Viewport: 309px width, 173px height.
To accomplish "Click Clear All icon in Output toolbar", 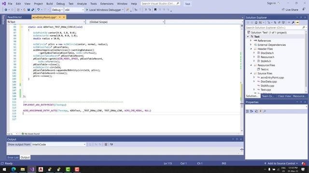I will pos(106,144).
